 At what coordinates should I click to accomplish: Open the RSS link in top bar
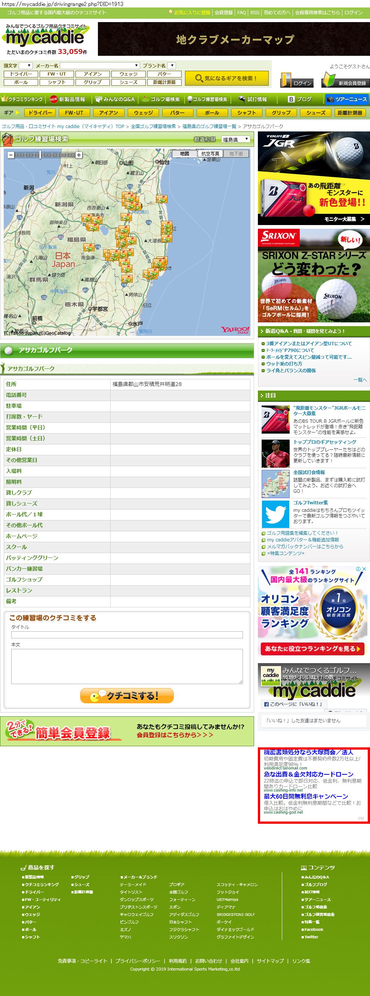[x=255, y=12]
